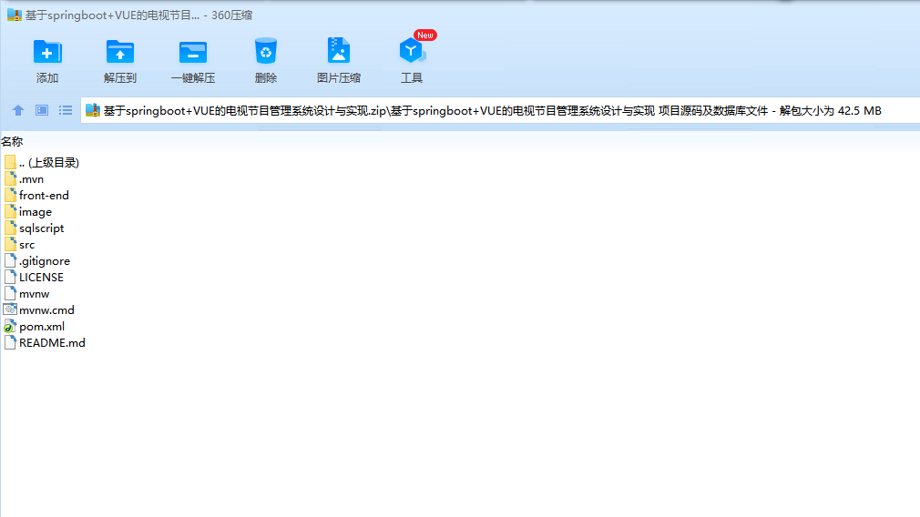920x517 pixels.
Task: Click the pom.xml file icon
Action: click(x=10, y=327)
